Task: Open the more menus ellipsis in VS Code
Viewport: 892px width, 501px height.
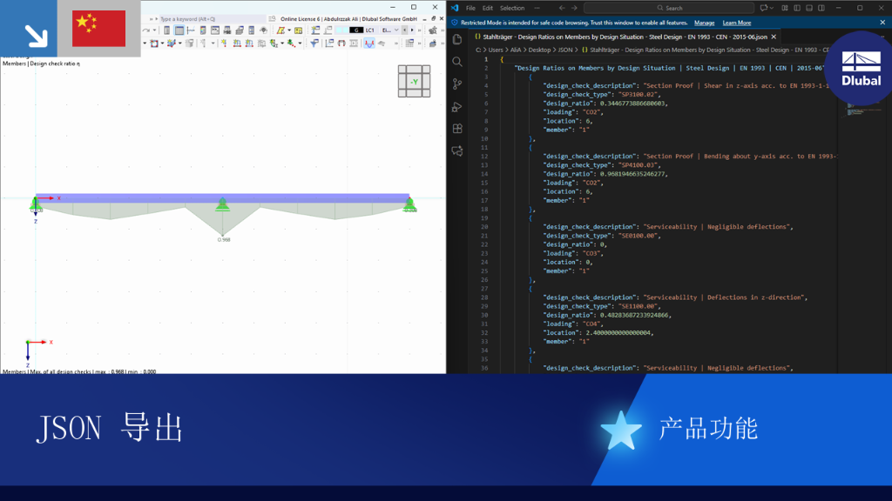Action: [x=537, y=8]
